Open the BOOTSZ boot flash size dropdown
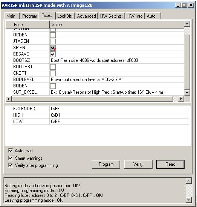 coord(117,60)
